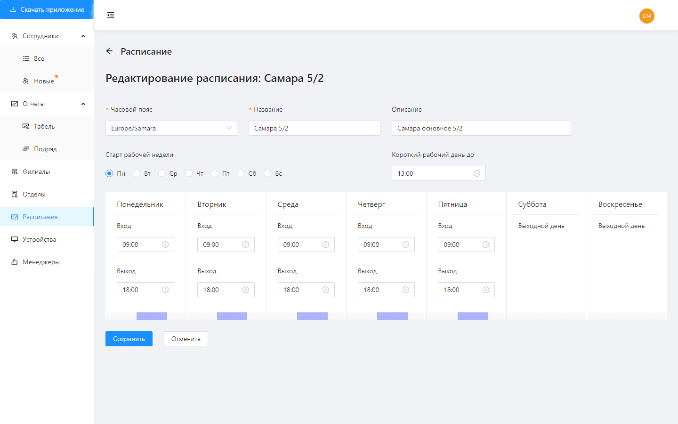The height and width of the screenshot is (424, 678).
Task: Click the Отчеты chart icon
Action: point(15,104)
